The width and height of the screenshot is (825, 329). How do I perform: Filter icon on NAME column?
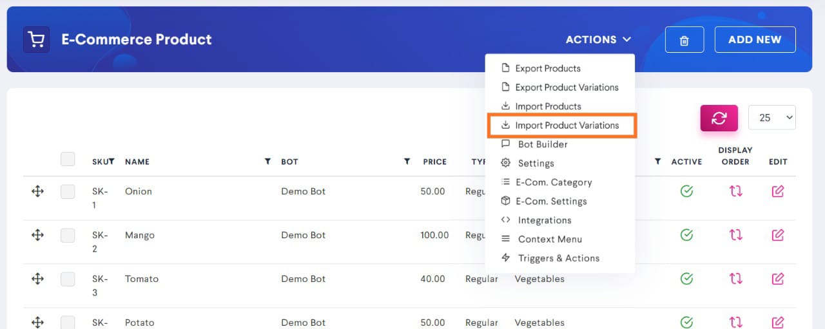267,162
